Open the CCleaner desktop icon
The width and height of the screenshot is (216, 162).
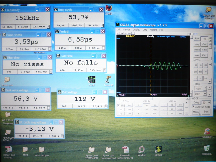pyautogui.click(x=207, y=131)
